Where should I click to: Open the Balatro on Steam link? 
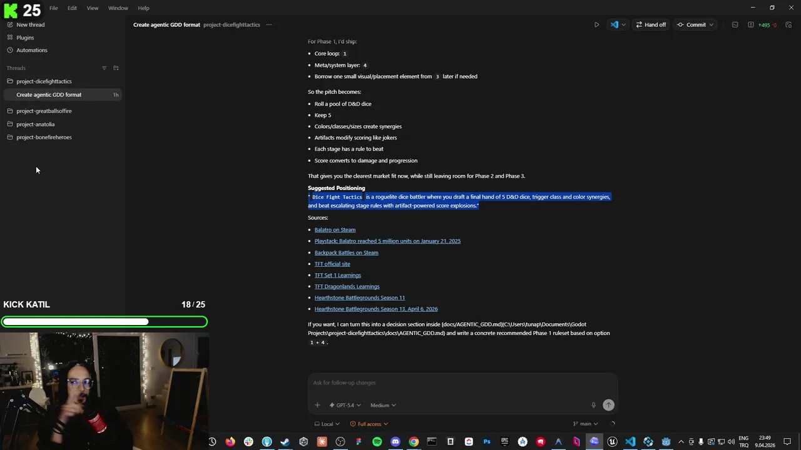[x=335, y=229]
